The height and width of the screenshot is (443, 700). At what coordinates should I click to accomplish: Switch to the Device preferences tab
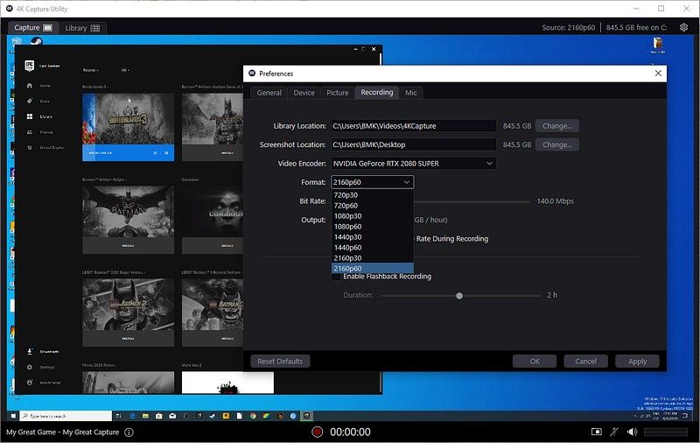click(304, 93)
